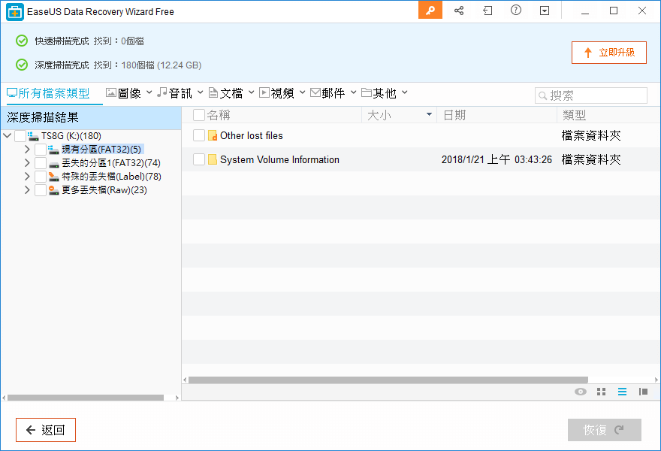The image size is (661, 451).
Task: Open the help question mark icon
Action: pyautogui.click(x=516, y=11)
